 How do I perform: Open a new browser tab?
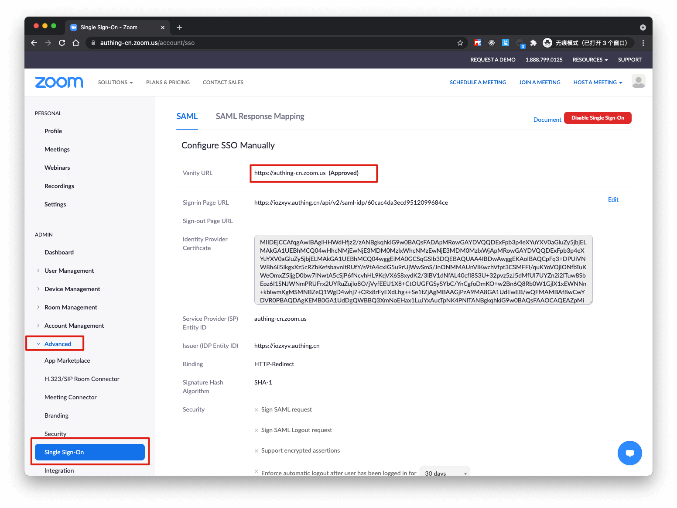point(179,27)
